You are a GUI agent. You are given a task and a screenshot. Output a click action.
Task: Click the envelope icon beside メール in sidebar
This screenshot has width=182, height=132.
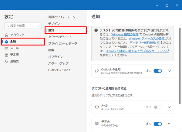click(x=6, y=49)
